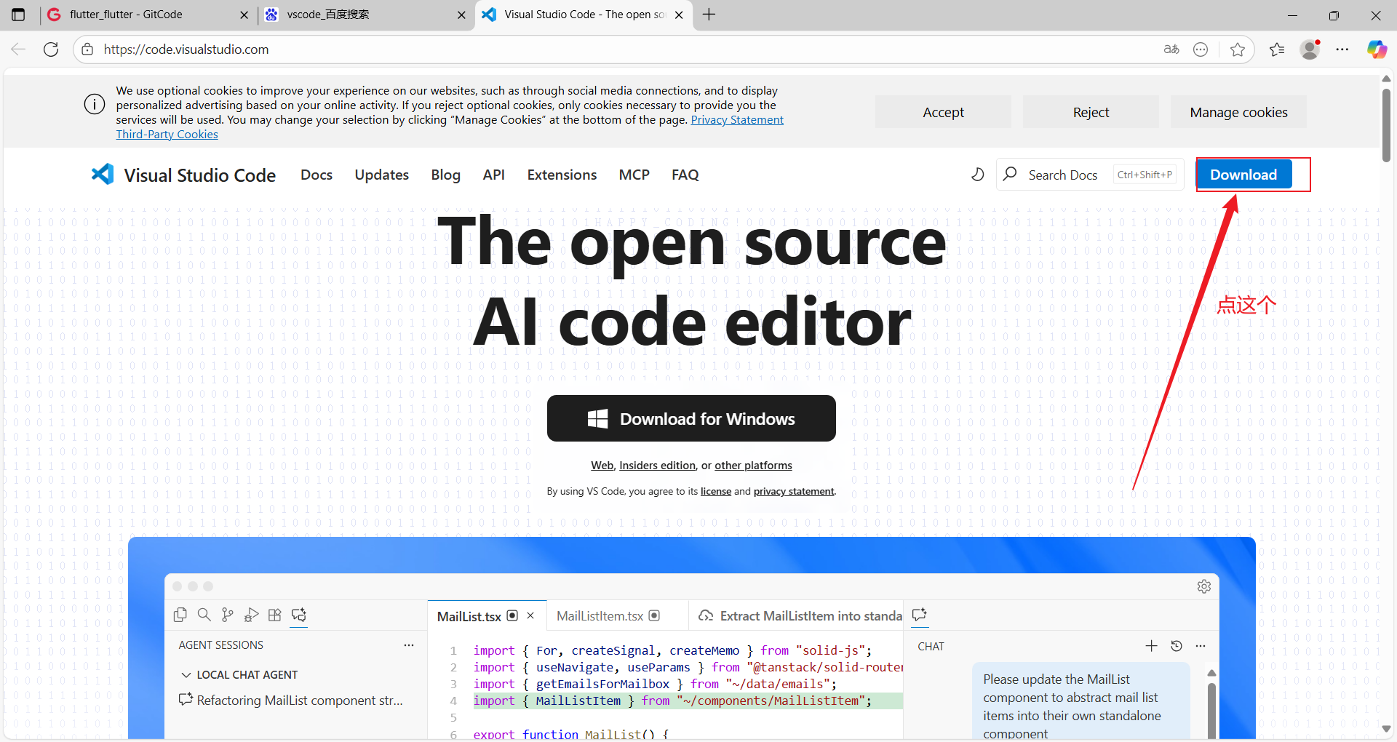View site information lock icon
Image resolution: width=1397 pixels, height=742 pixels.
[87, 49]
